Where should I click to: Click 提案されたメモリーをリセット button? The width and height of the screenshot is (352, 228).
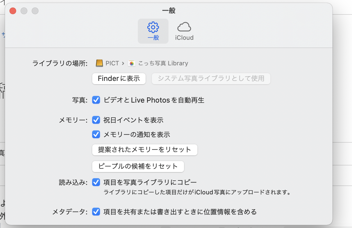click(145, 150)
